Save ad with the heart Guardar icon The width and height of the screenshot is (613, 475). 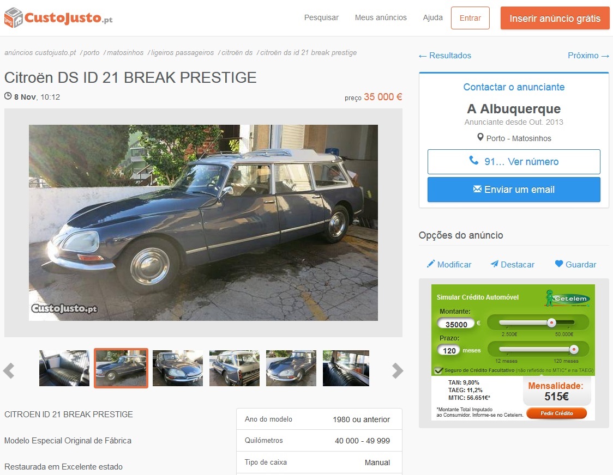click(559, 264)
